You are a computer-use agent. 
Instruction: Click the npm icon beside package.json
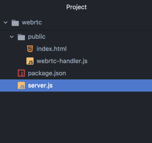coord(21,73)
